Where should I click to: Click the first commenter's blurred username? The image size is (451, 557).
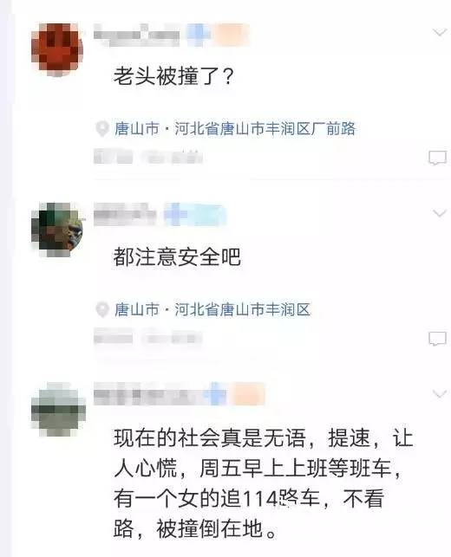coord(136,35)
